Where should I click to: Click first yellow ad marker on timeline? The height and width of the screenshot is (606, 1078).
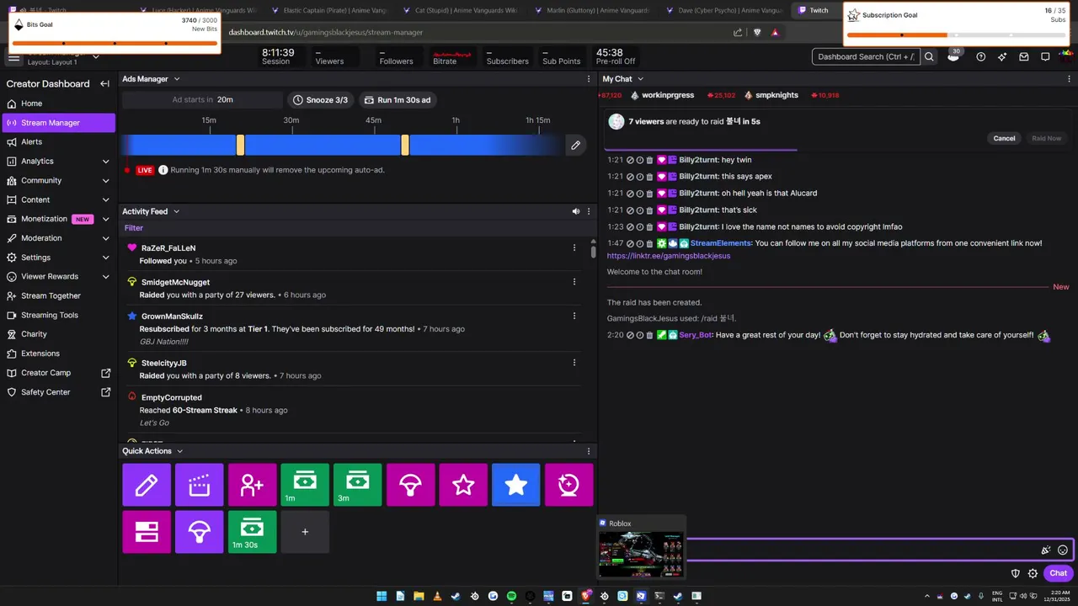point(240,145)
